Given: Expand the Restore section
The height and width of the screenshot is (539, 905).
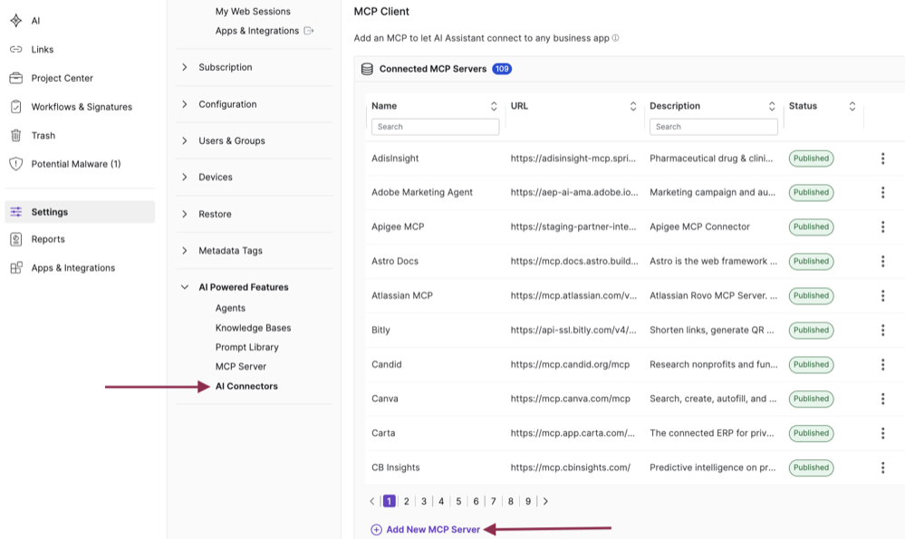Looking at the screenshot, I should [185, 214].
